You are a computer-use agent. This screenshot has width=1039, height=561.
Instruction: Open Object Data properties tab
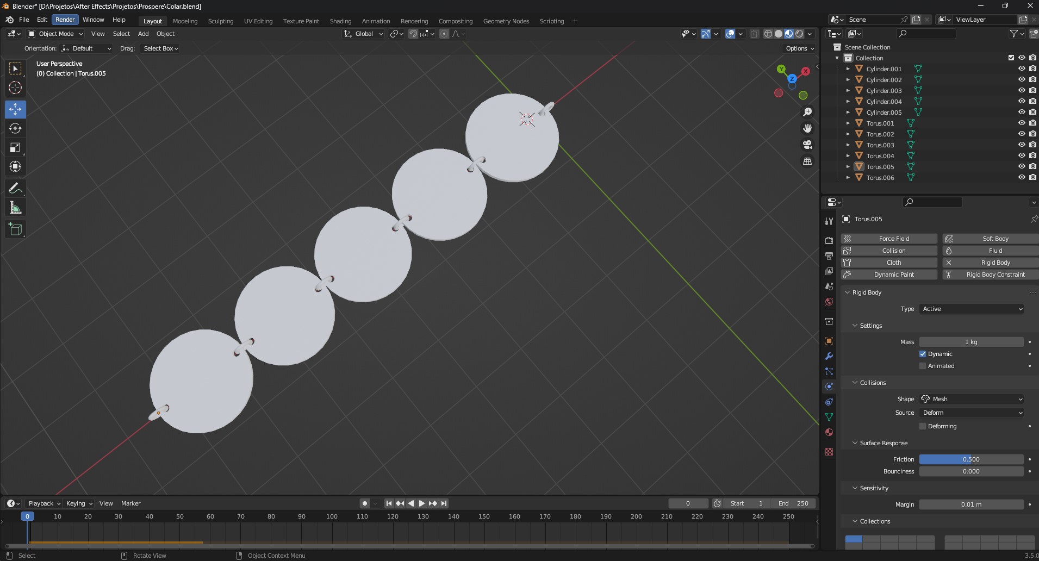coord(829,417)
